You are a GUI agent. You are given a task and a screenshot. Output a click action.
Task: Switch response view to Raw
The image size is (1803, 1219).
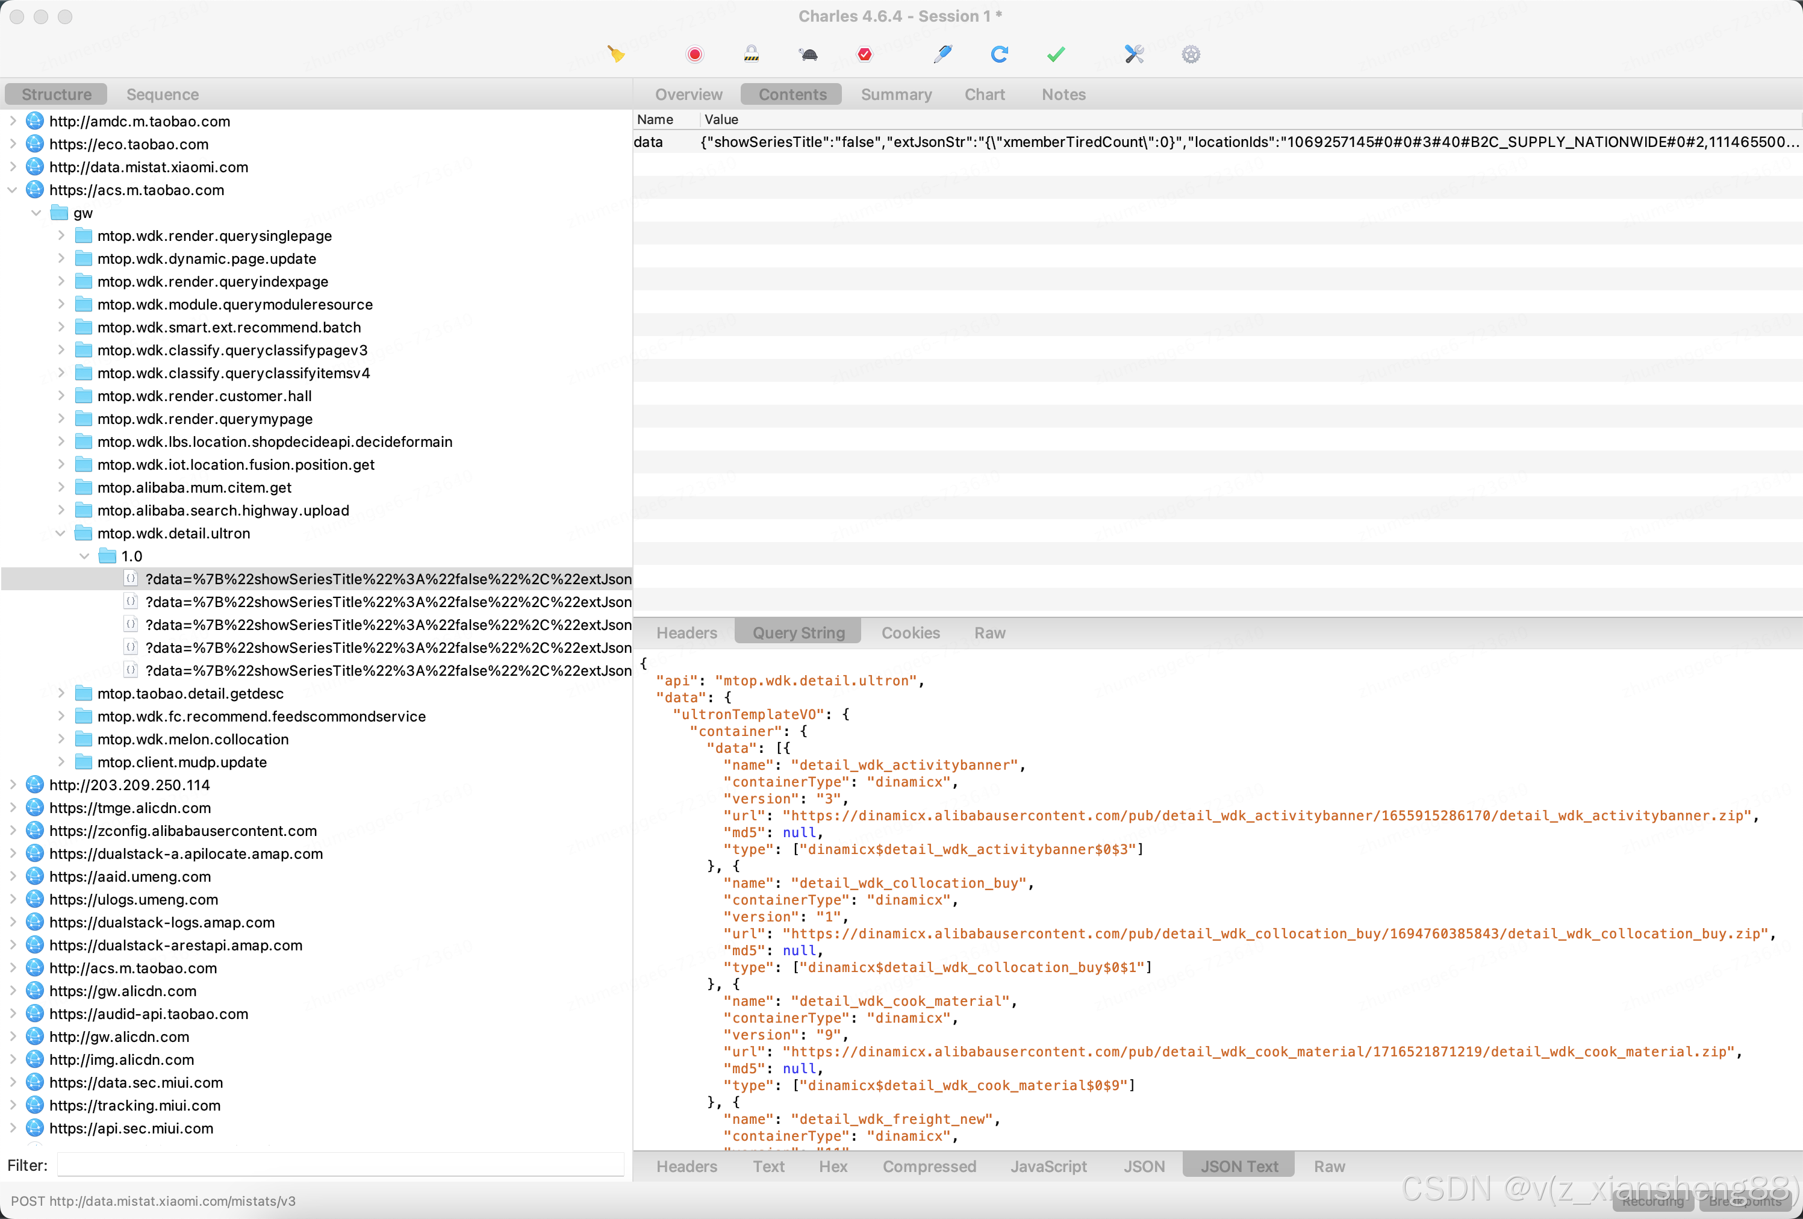pyautogui.click(x=1329, y=1166)
